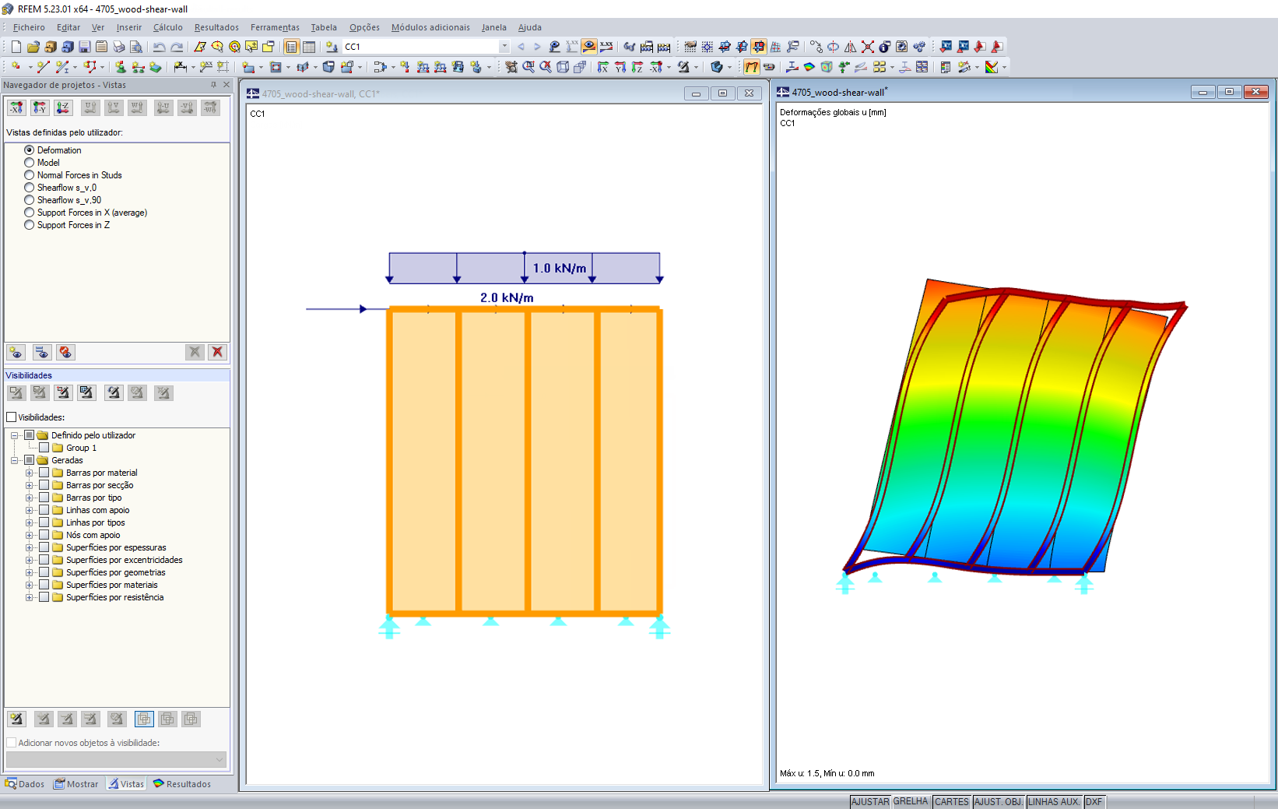
Task: Create a new user-defined view icon
Action: 16,352
